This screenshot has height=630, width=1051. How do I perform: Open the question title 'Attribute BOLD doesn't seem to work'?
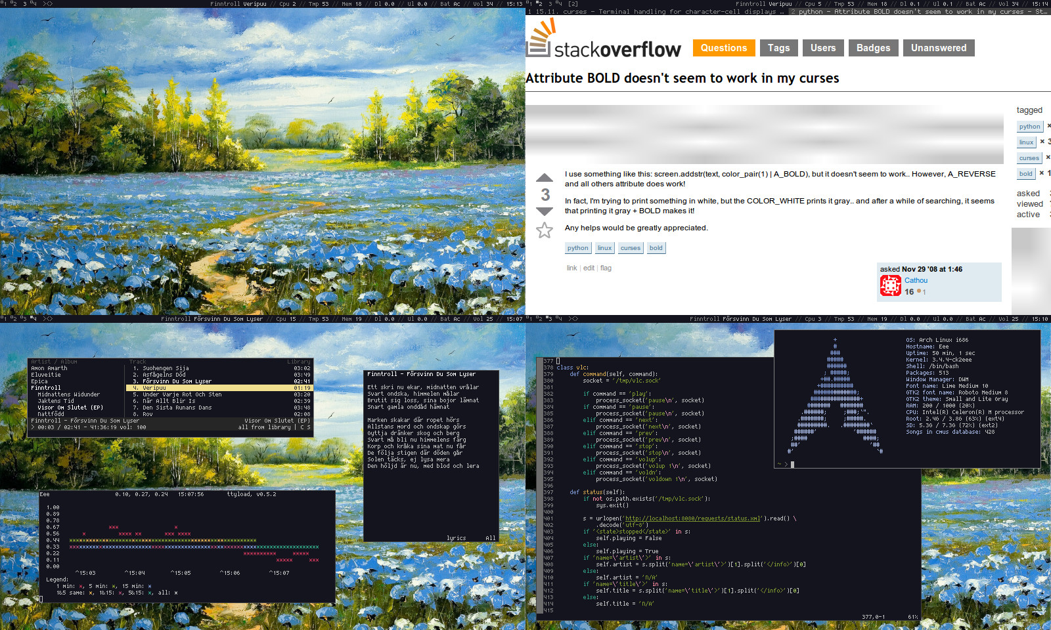coord(682,78)
